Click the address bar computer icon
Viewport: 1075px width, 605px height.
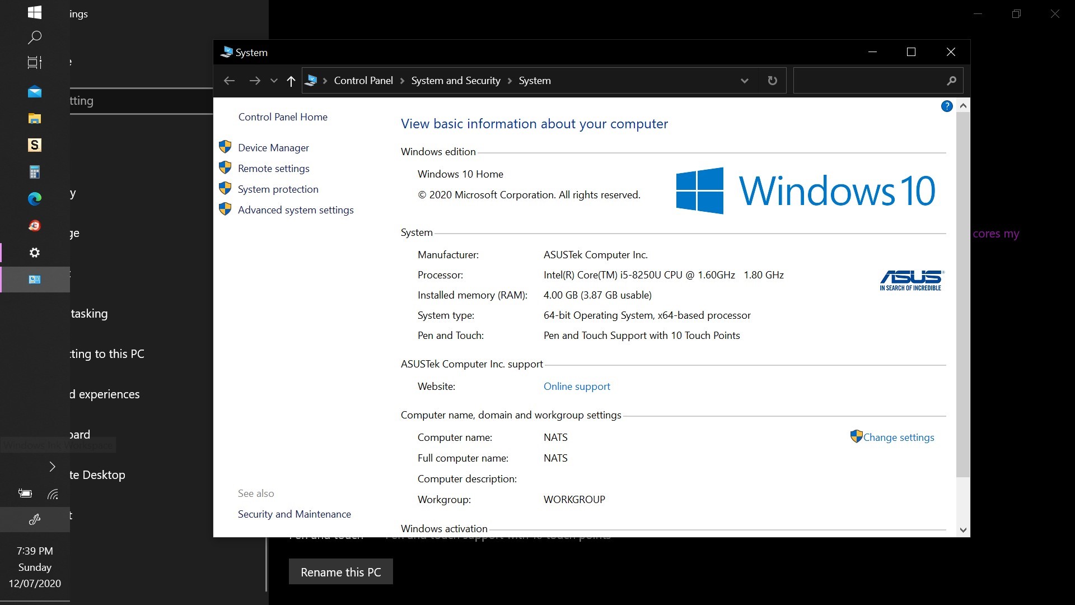tap(311, 81)
